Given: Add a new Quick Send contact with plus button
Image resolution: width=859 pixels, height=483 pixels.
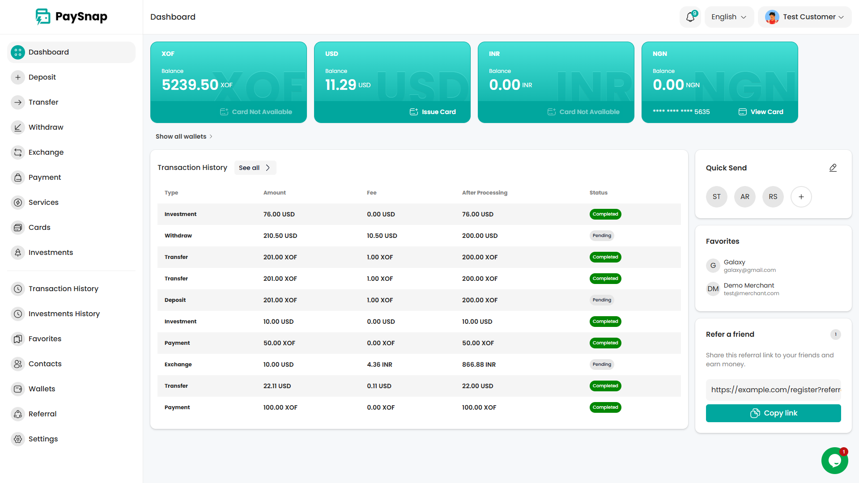Looking at the screenshot, I should [x=801, y=197].
